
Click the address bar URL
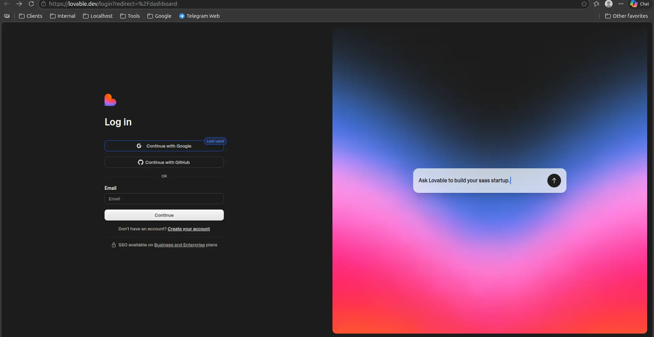tap(113, 4)
